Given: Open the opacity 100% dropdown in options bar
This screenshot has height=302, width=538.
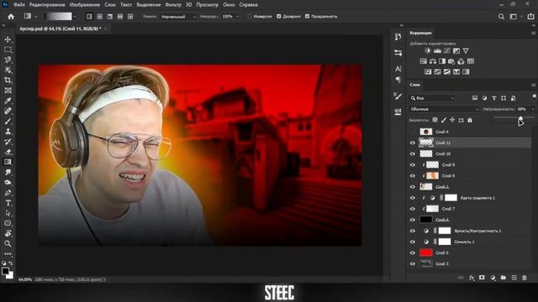Looking at the screenshot, I should pyautogui.click(x=237, y=17).
